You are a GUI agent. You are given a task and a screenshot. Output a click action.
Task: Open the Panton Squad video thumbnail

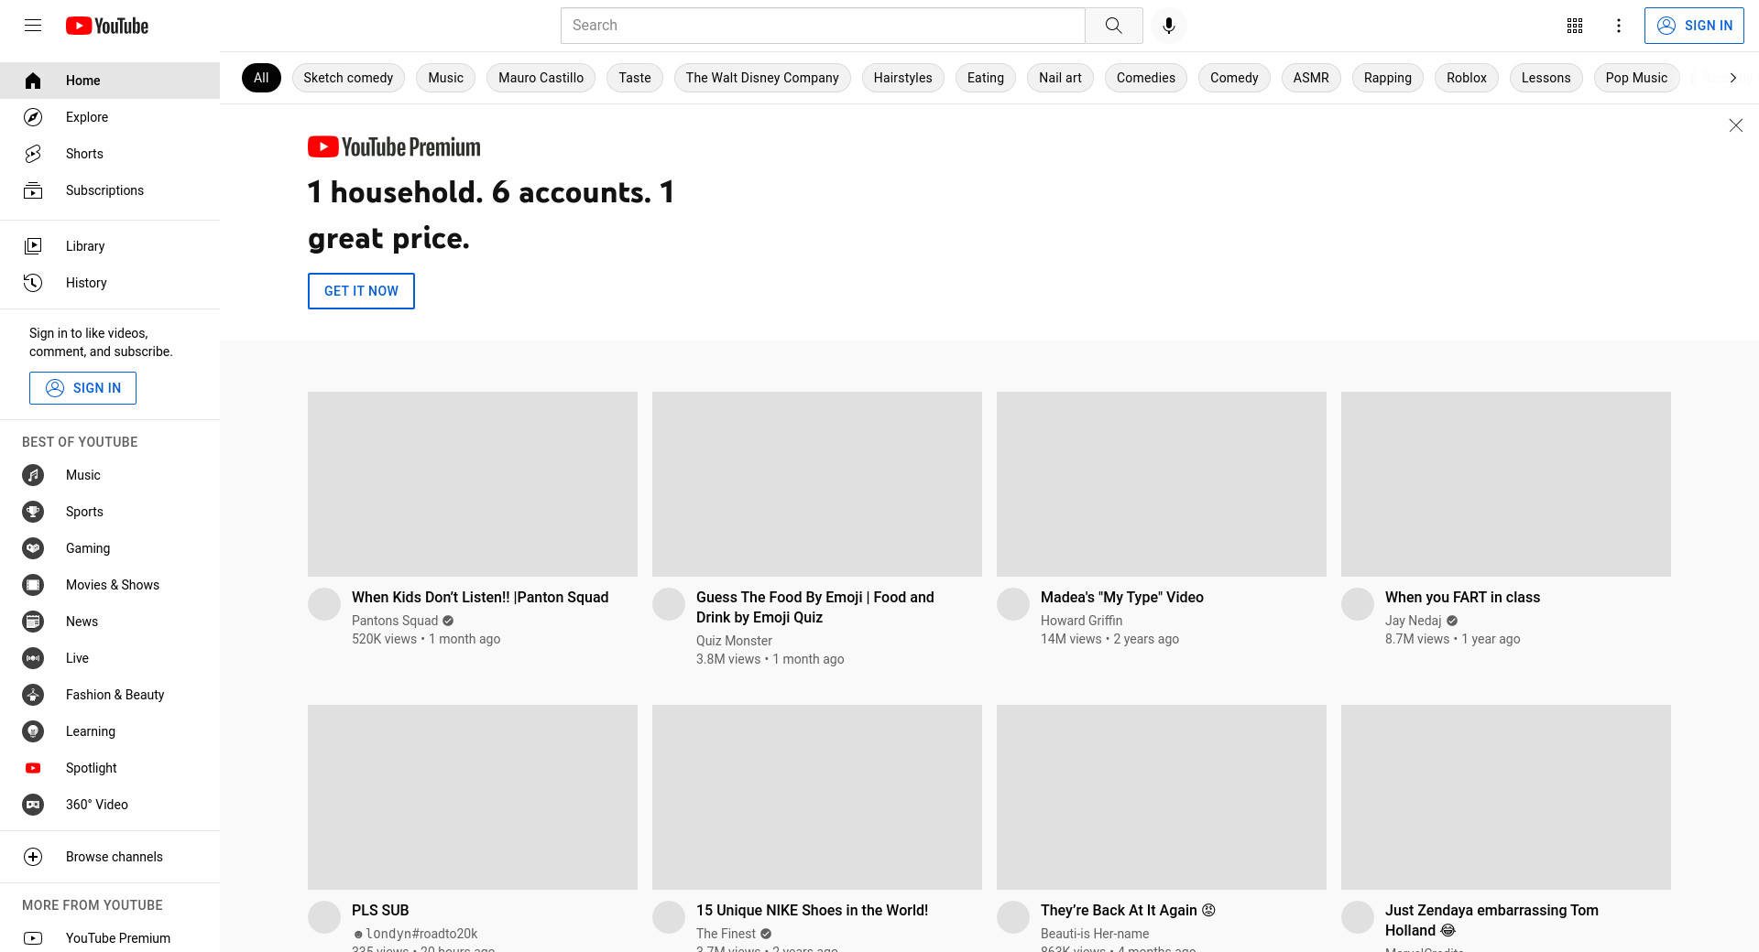click(473, 484)
